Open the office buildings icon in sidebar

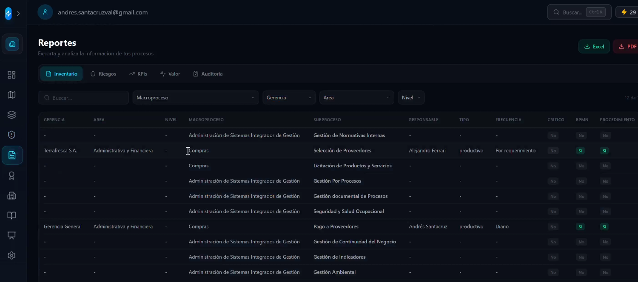click(x=12, y=195)
